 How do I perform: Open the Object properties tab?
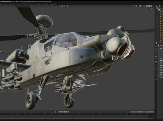click(x=156, y=65)
